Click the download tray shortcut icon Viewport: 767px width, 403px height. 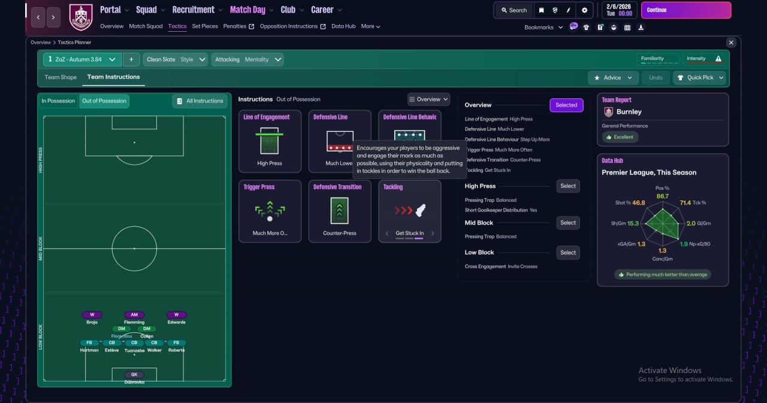[x=641, y=28]
